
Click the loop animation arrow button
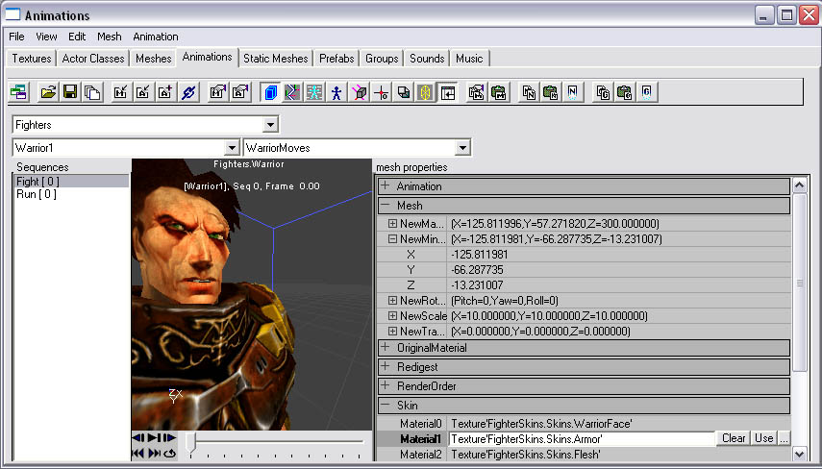170,454
